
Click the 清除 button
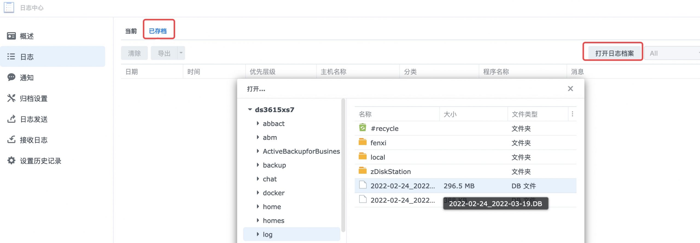point(134,53)
